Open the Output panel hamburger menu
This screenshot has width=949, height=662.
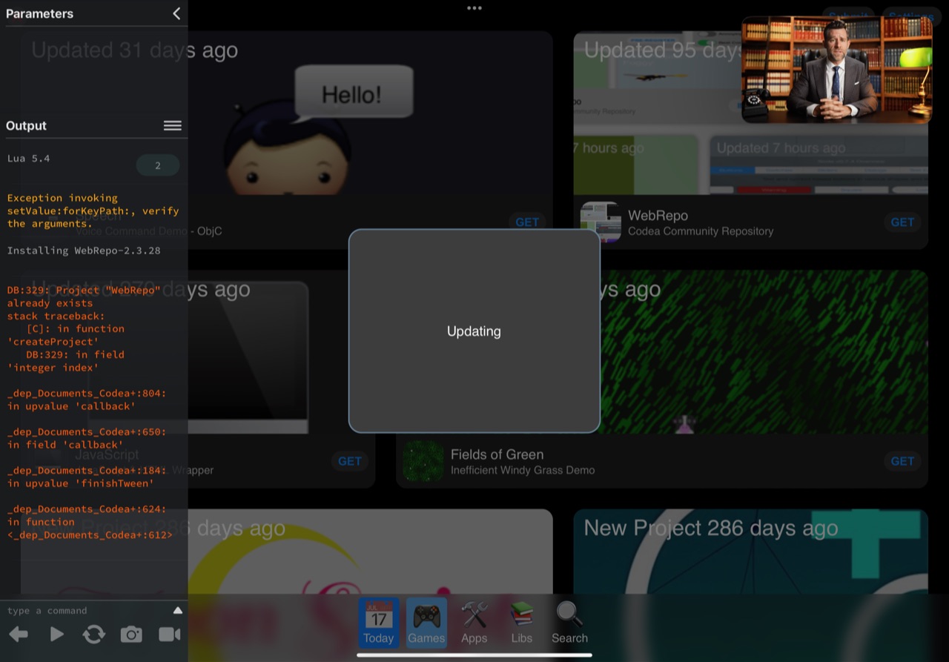coord(172,126)
